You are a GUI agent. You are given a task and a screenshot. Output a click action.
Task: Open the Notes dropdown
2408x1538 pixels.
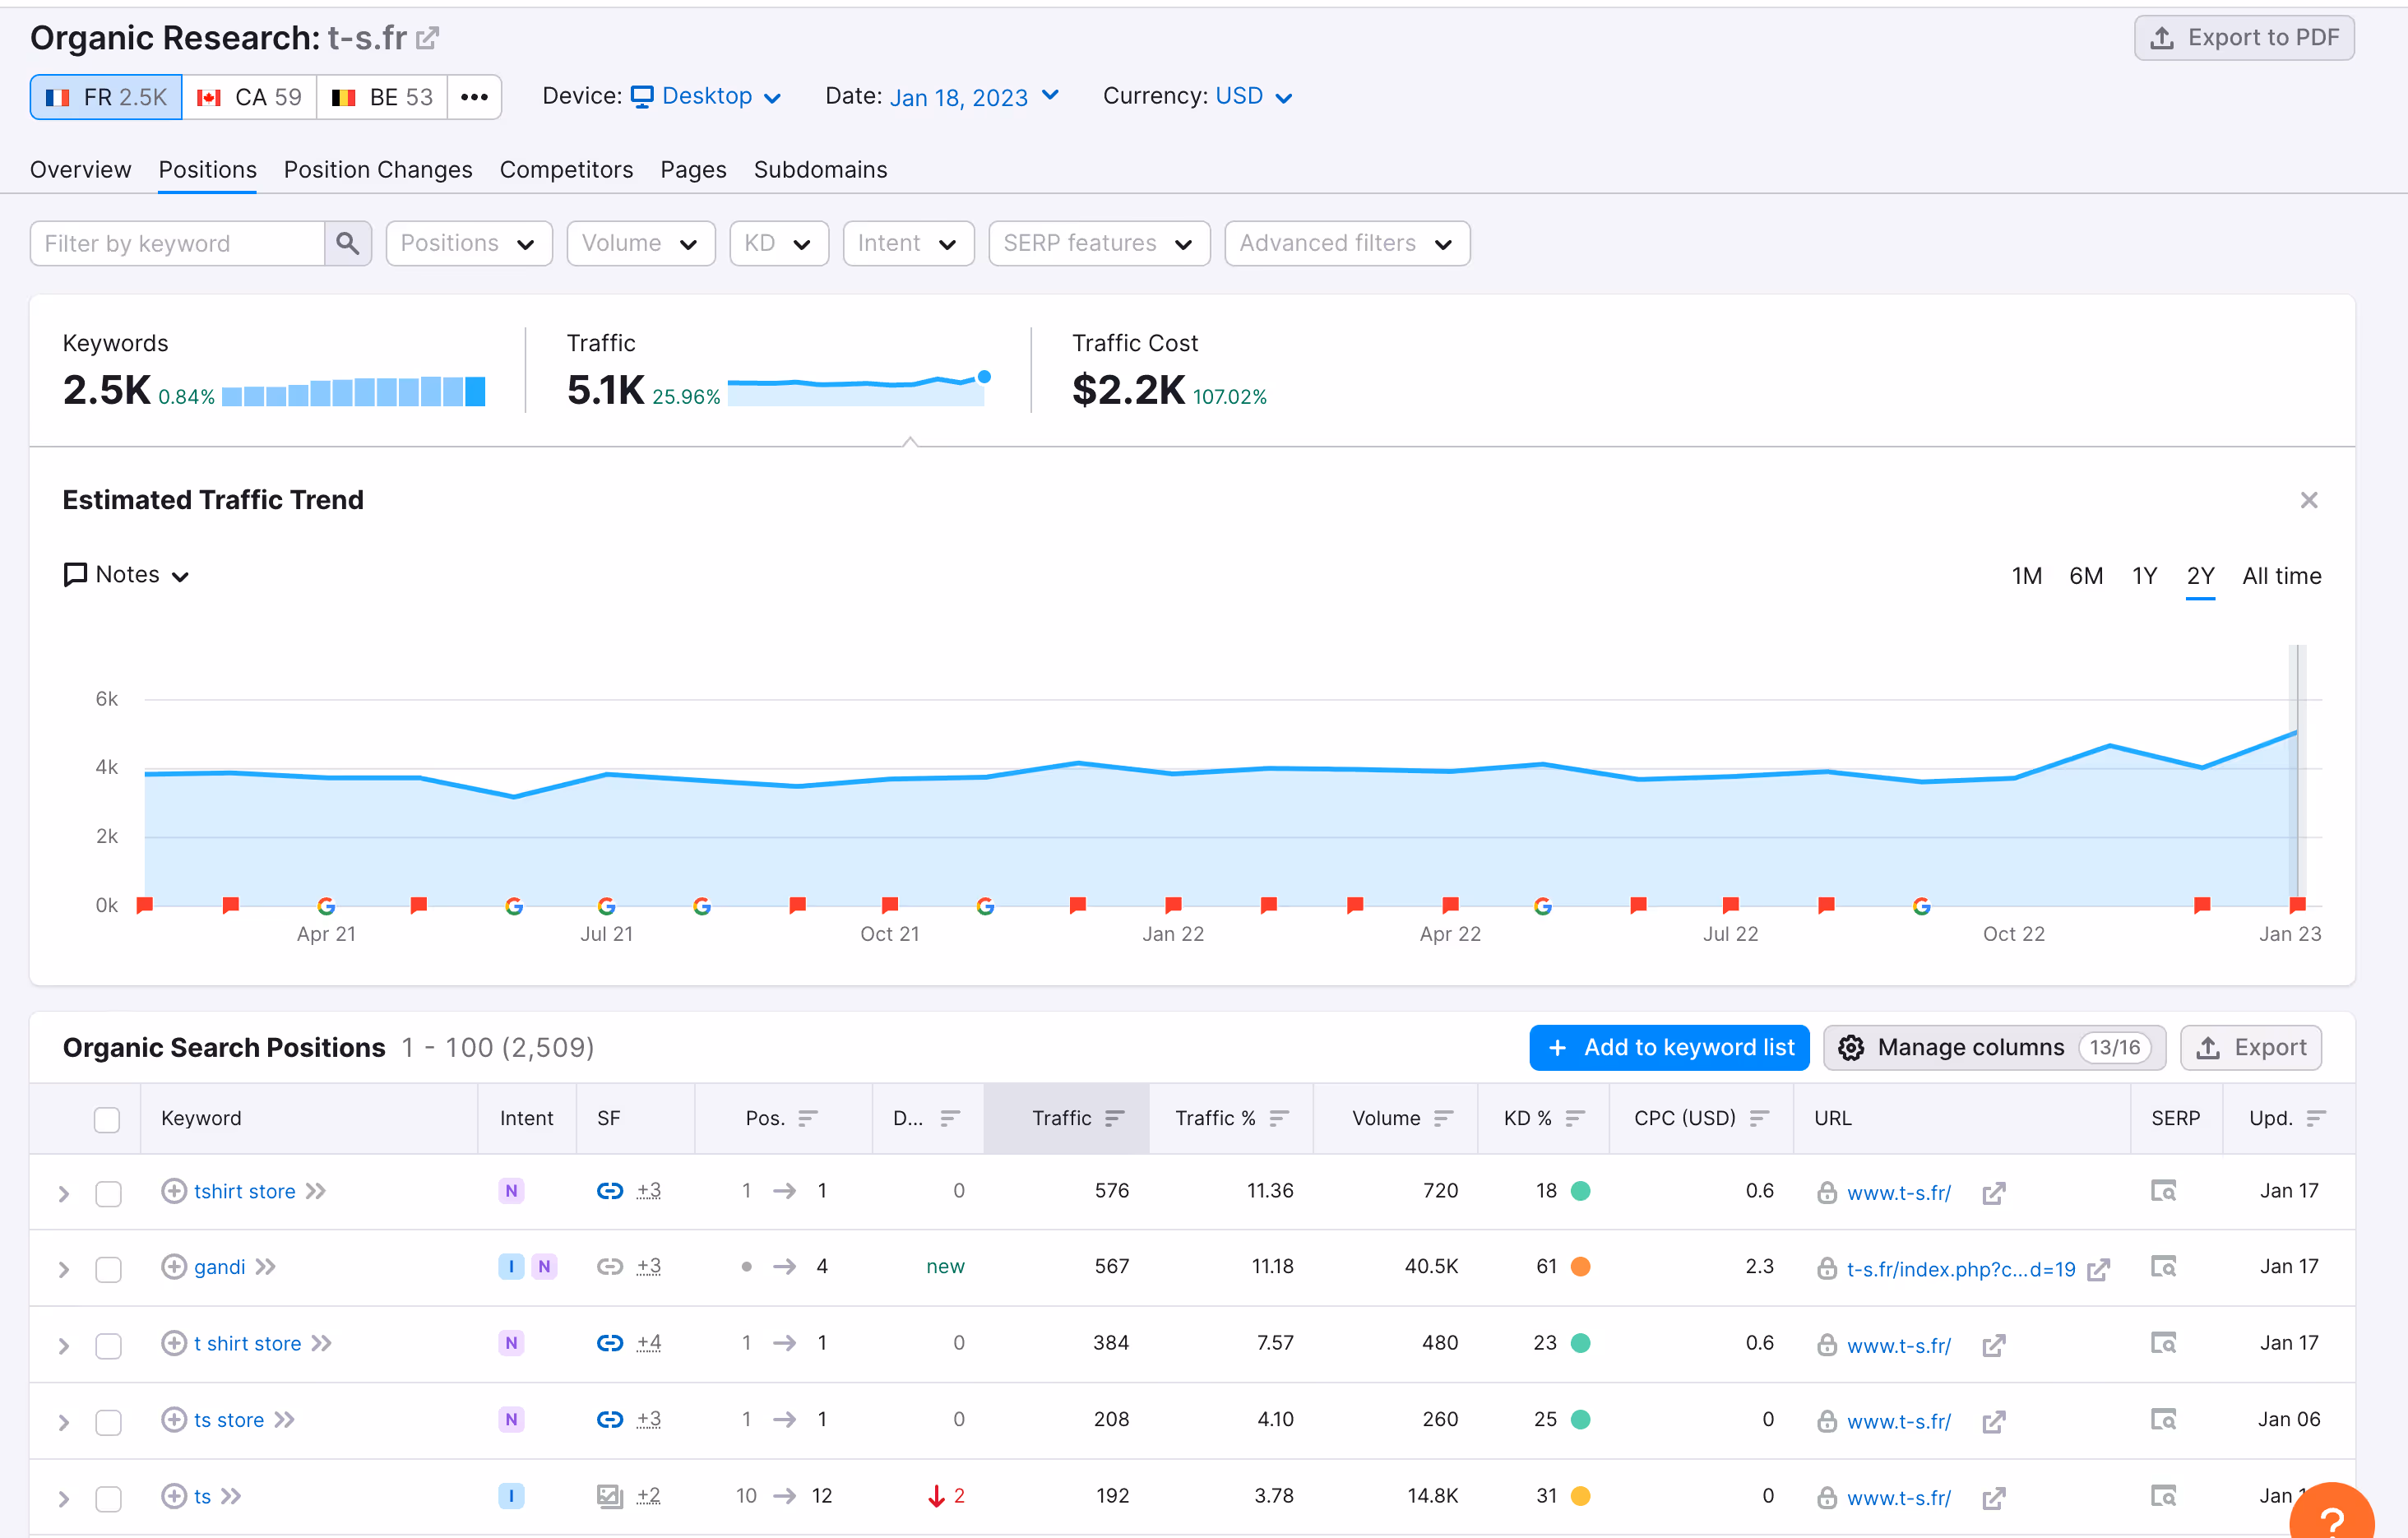coord(127,575)
